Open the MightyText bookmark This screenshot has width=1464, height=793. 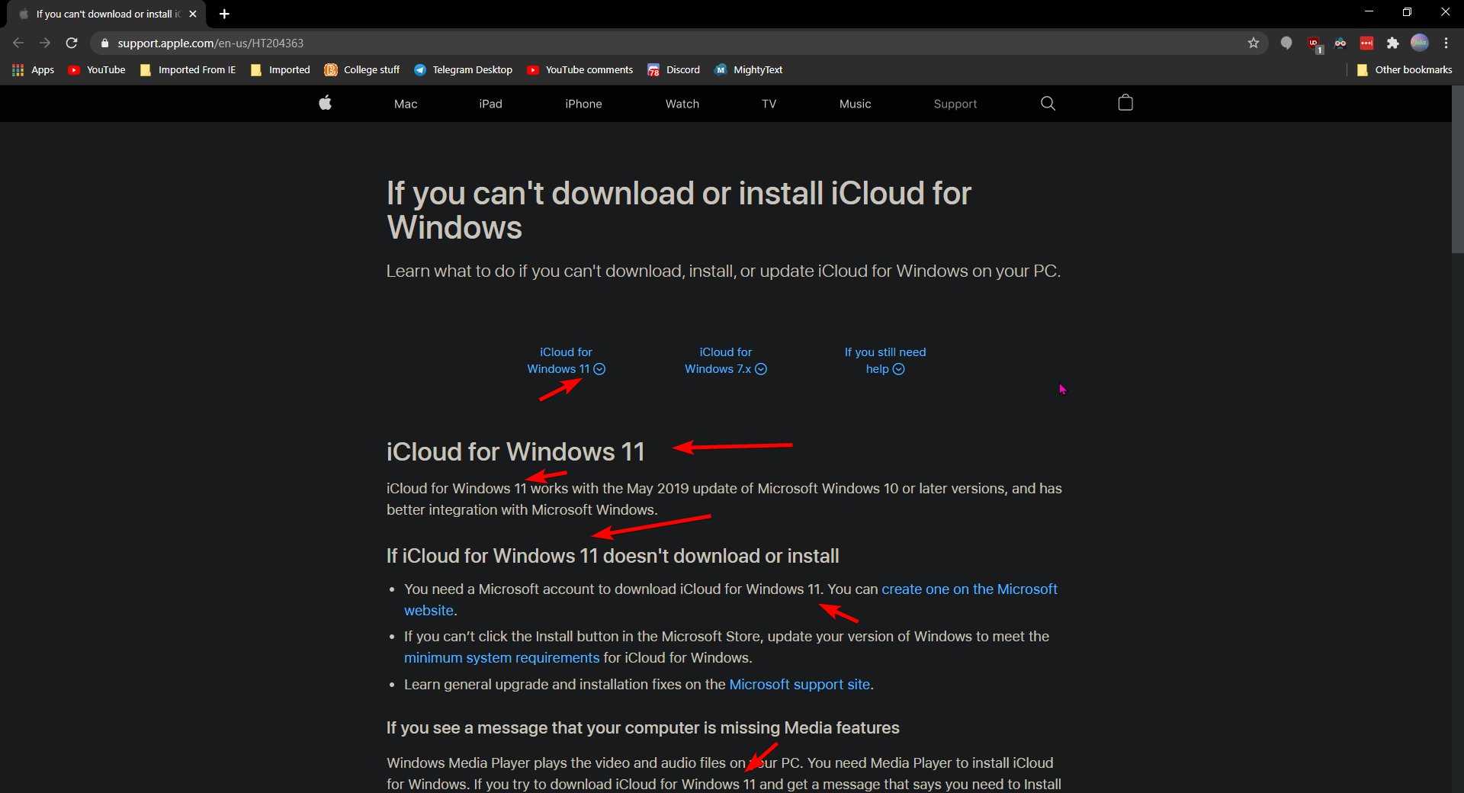748,69
